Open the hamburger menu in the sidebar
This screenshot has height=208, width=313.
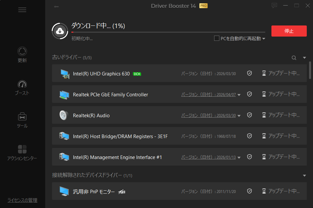pyautogui.click(x=22, y=10)
